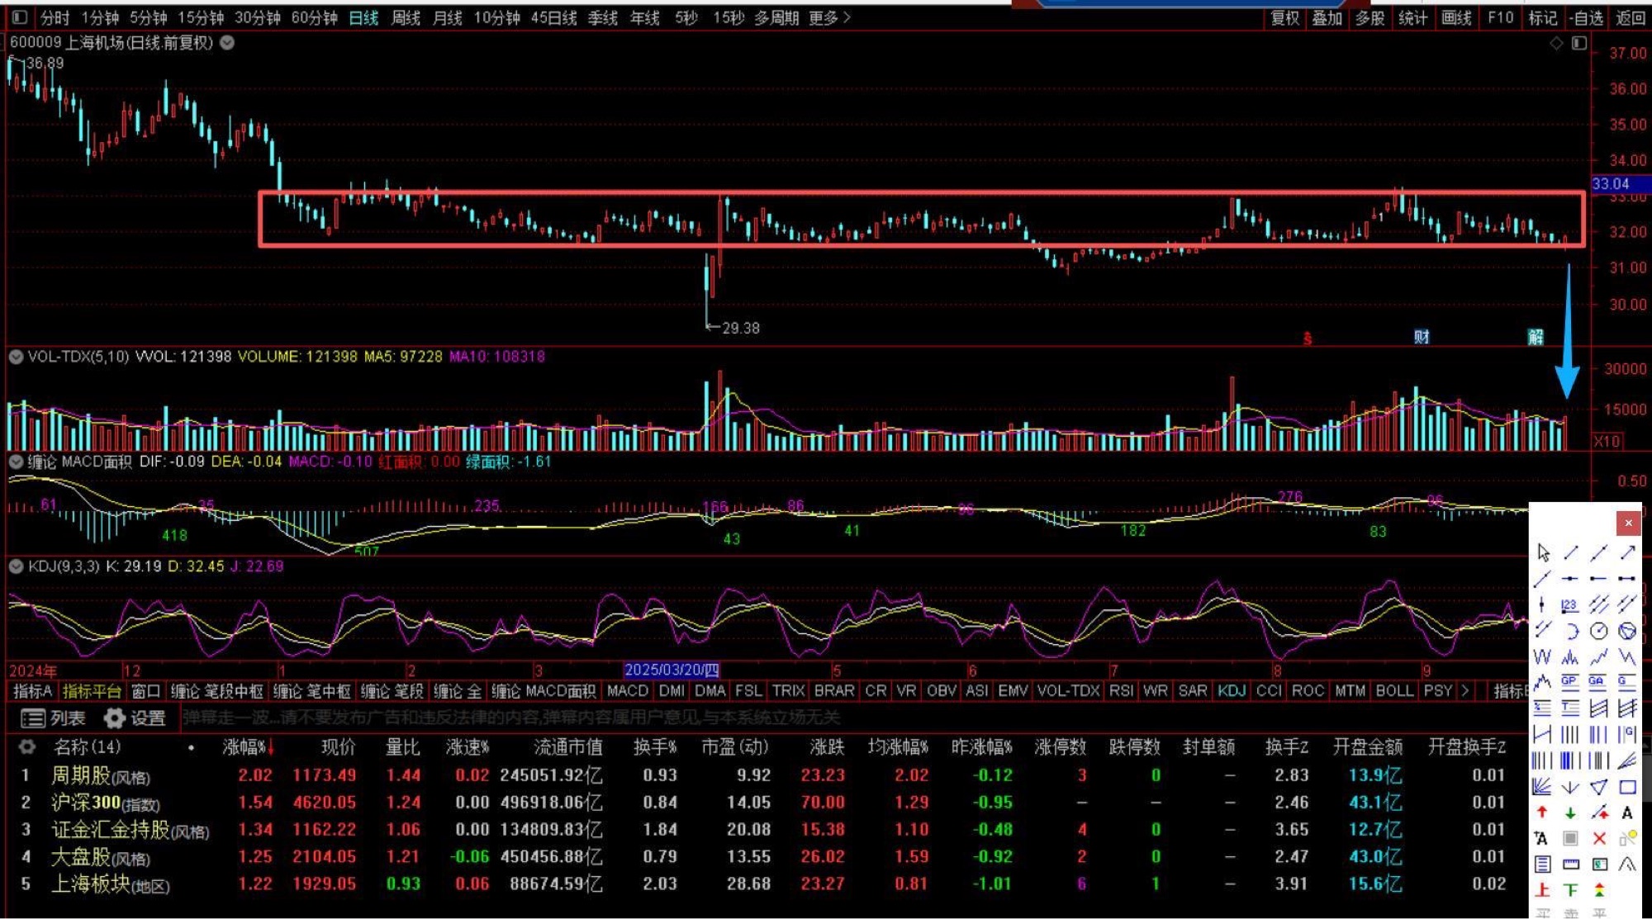1652x919 pixels.
Task: Pick the red up-arrow marker tool
Action: coord(1542,812)
